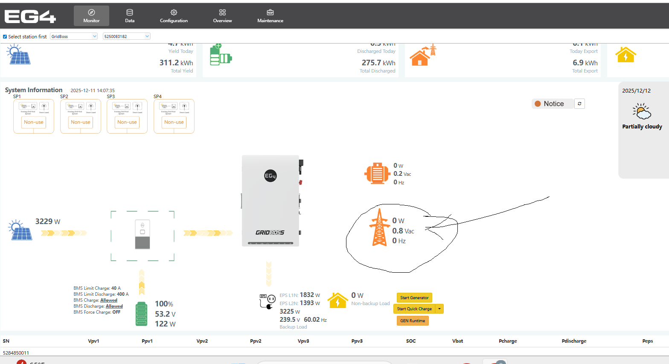Click the refresh icon next to Notice

(579, 104)
